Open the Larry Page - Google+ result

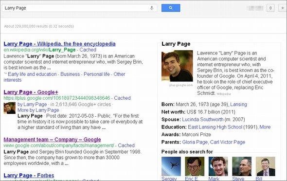31,92
